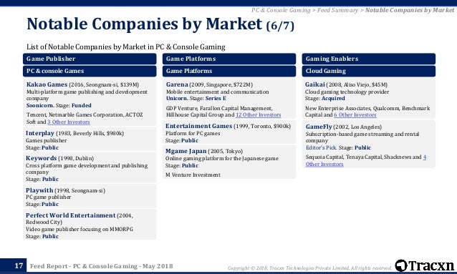Click the Interplay company name
The height and width of the screenshot is (274, 457).
click(x=40, y=133)
